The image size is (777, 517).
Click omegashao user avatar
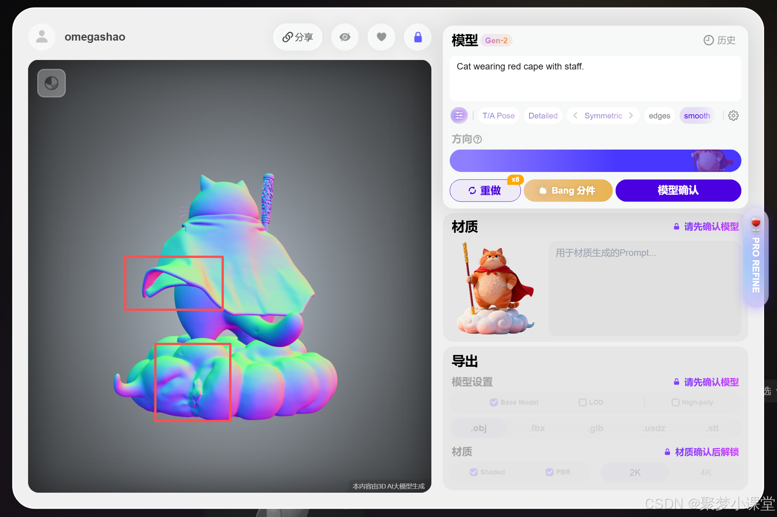pyautogui.click(x=42, y=37)
